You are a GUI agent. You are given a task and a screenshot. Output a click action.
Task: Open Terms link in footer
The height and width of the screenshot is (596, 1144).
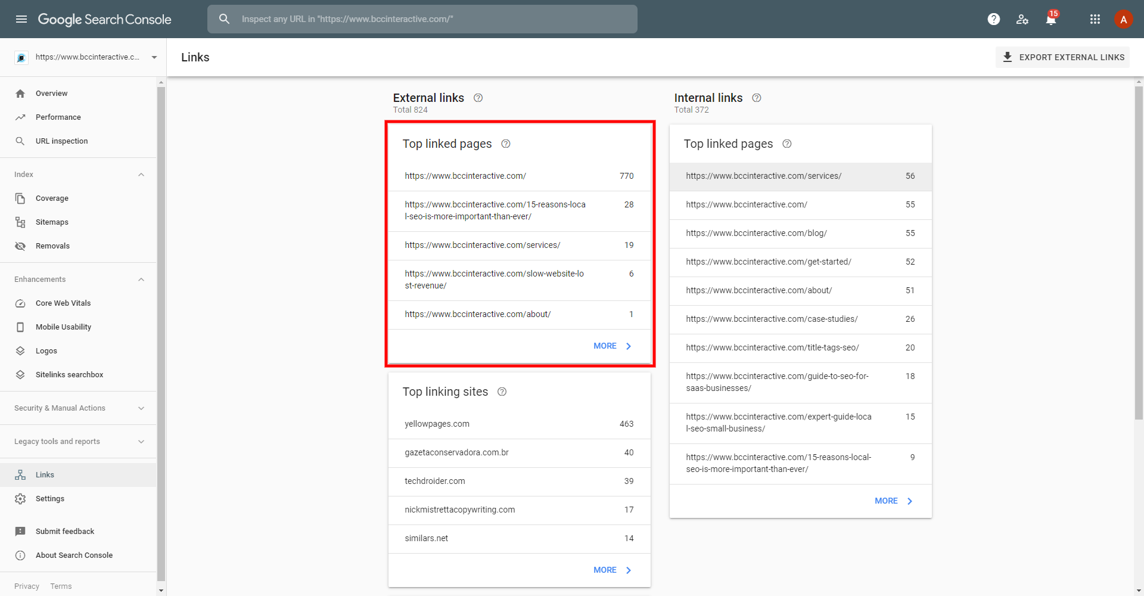[x=61, y=586]
